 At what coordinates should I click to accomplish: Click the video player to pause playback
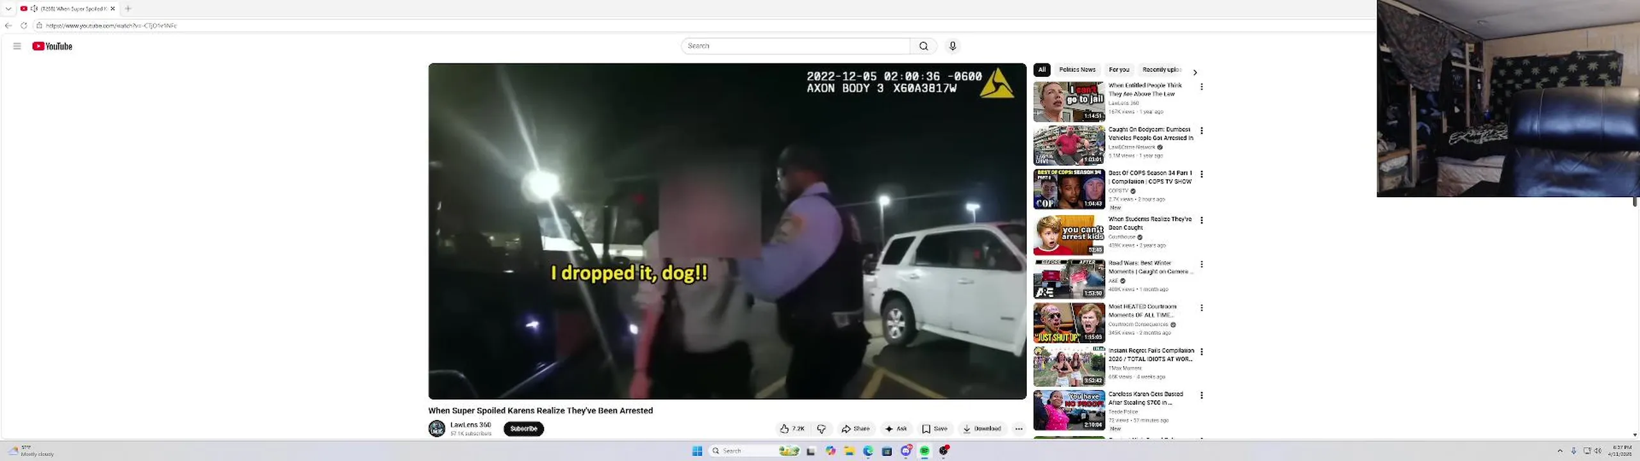click(727, 231)
